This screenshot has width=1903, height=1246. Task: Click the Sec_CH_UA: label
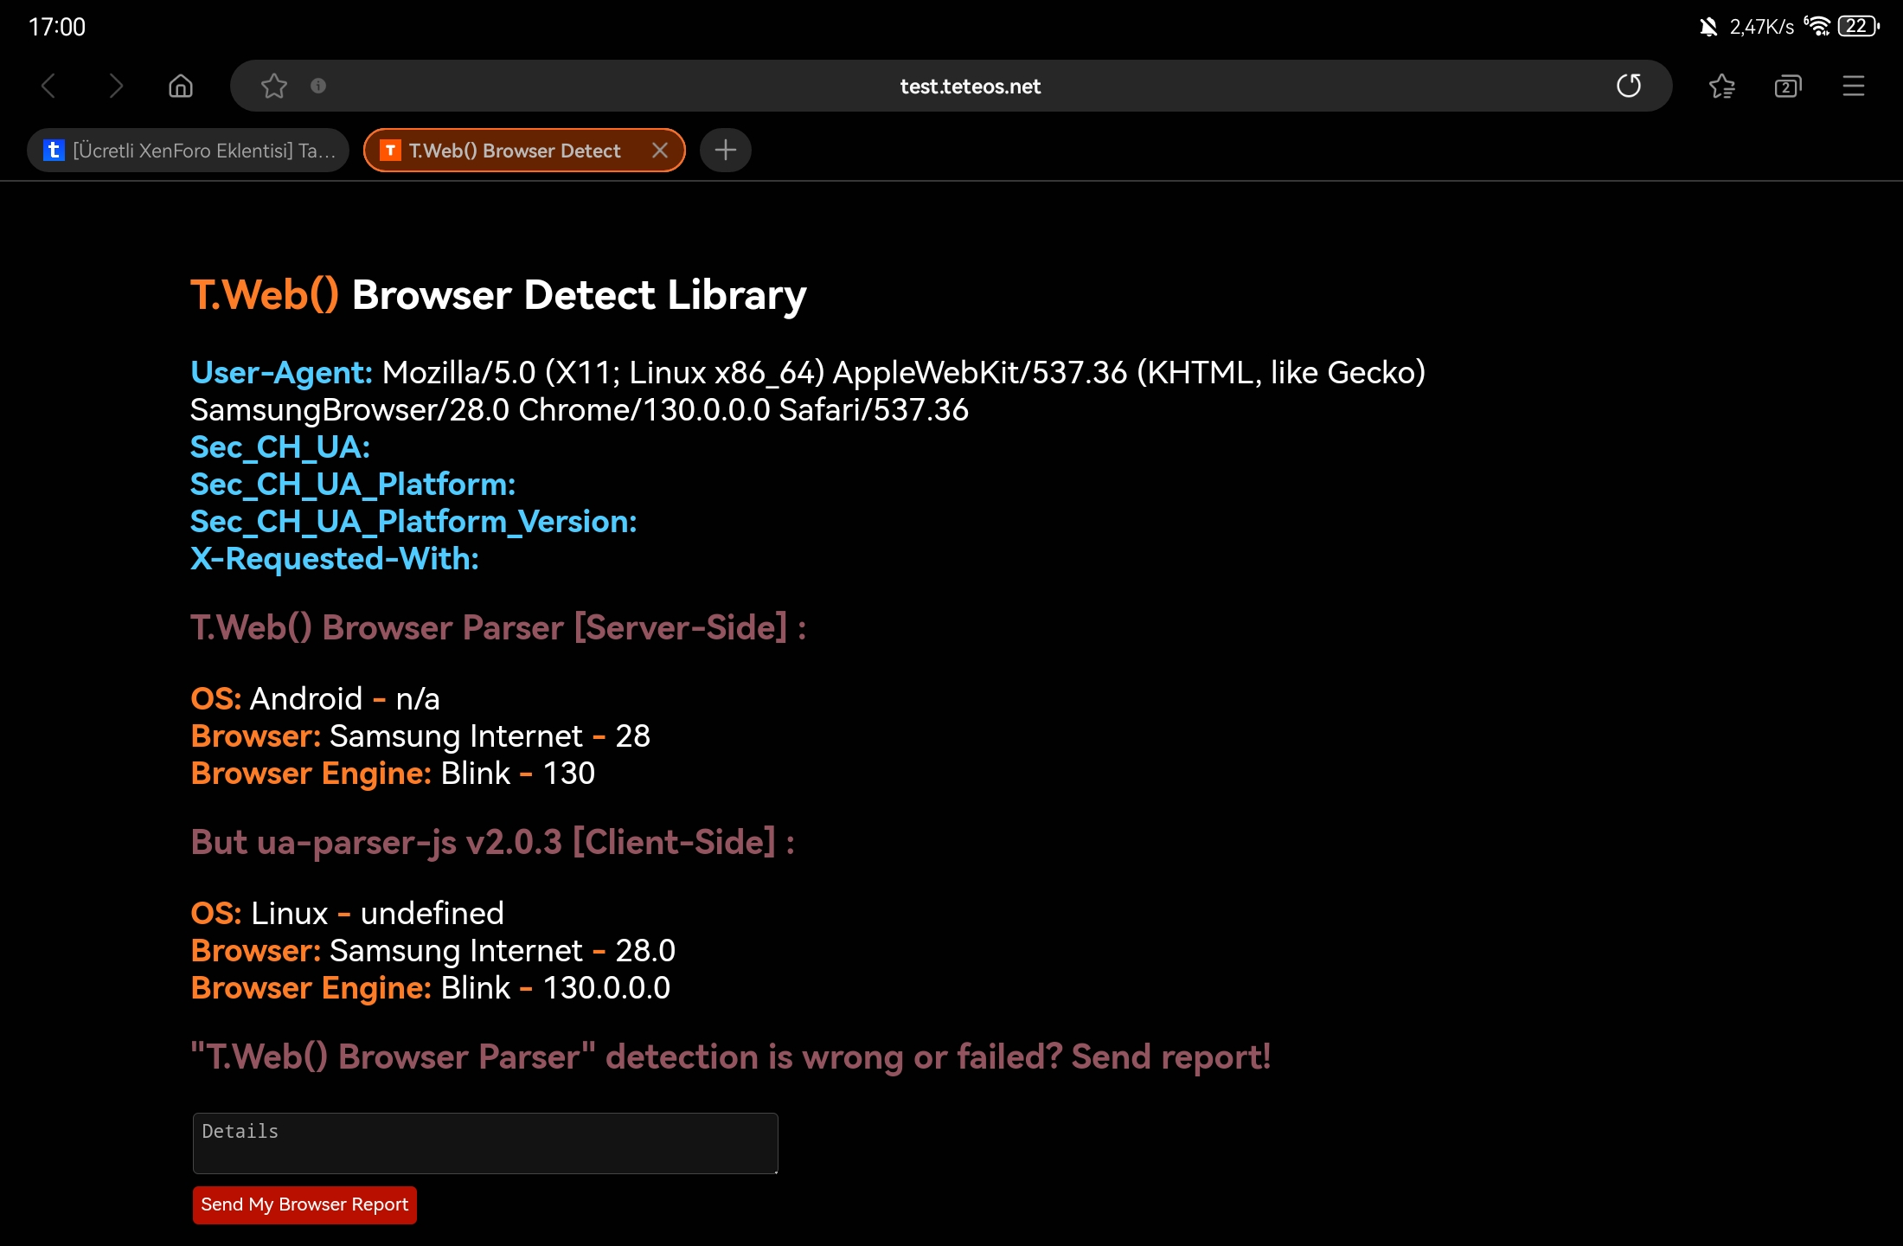[x=280, y=446]
